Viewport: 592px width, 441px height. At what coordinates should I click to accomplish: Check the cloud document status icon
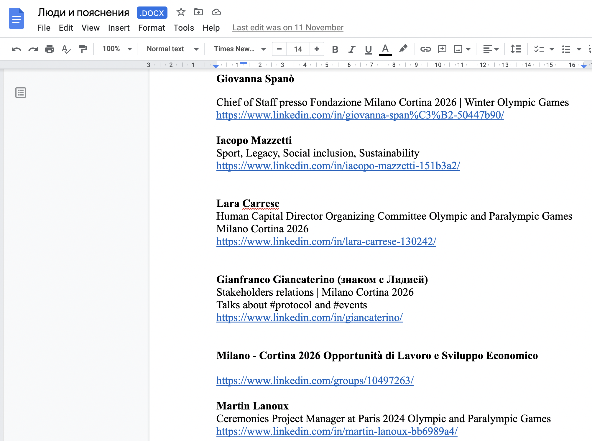click(x=216, y=12)
